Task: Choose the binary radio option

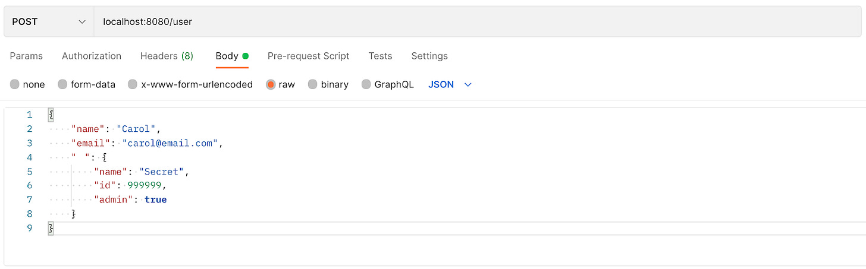Action: 313,84
